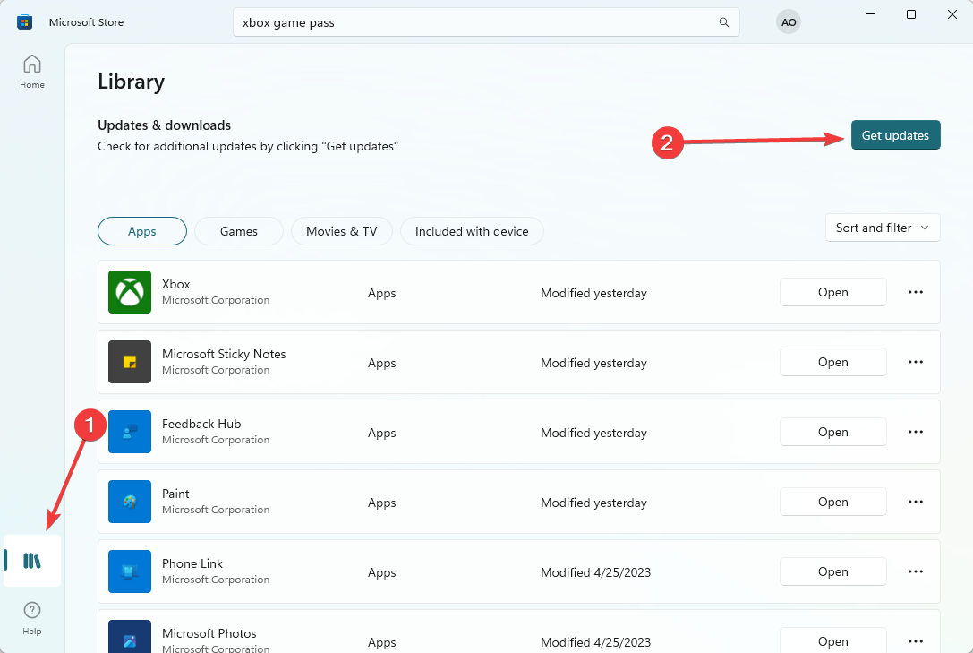Switch to the Games filter tab
The width and height of the screenshot is (973, 653).
click(x=239, y=231)
